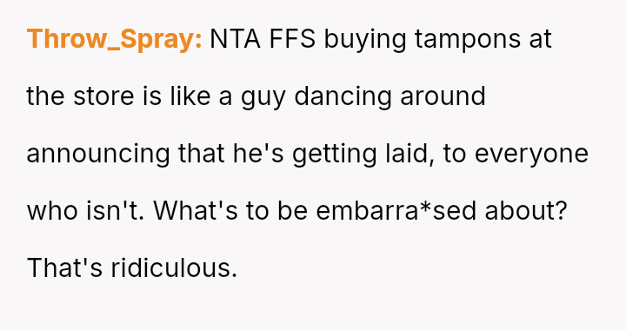Image resolution: width=626 pixels, height=330 pixels.
Task: Click the word "about?"
Action: (526, 210)
